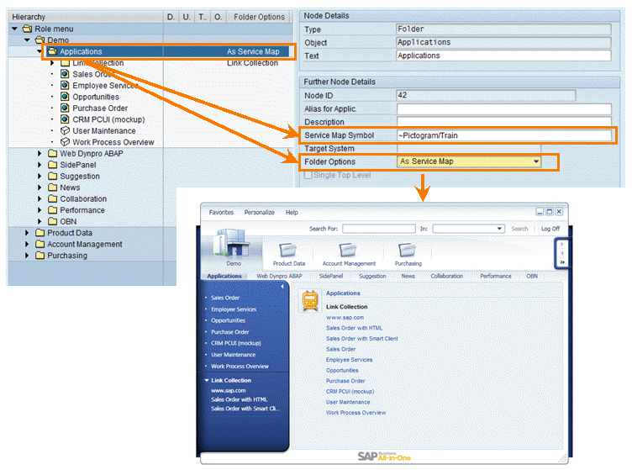The height and width of the screenshot is (470, 632).
Task: Click the Employee Services node icon
Action: coord(65,85)
